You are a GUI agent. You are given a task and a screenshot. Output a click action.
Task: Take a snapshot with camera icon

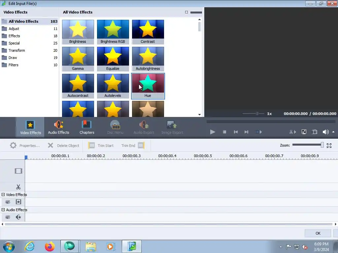tap(315, 132)
